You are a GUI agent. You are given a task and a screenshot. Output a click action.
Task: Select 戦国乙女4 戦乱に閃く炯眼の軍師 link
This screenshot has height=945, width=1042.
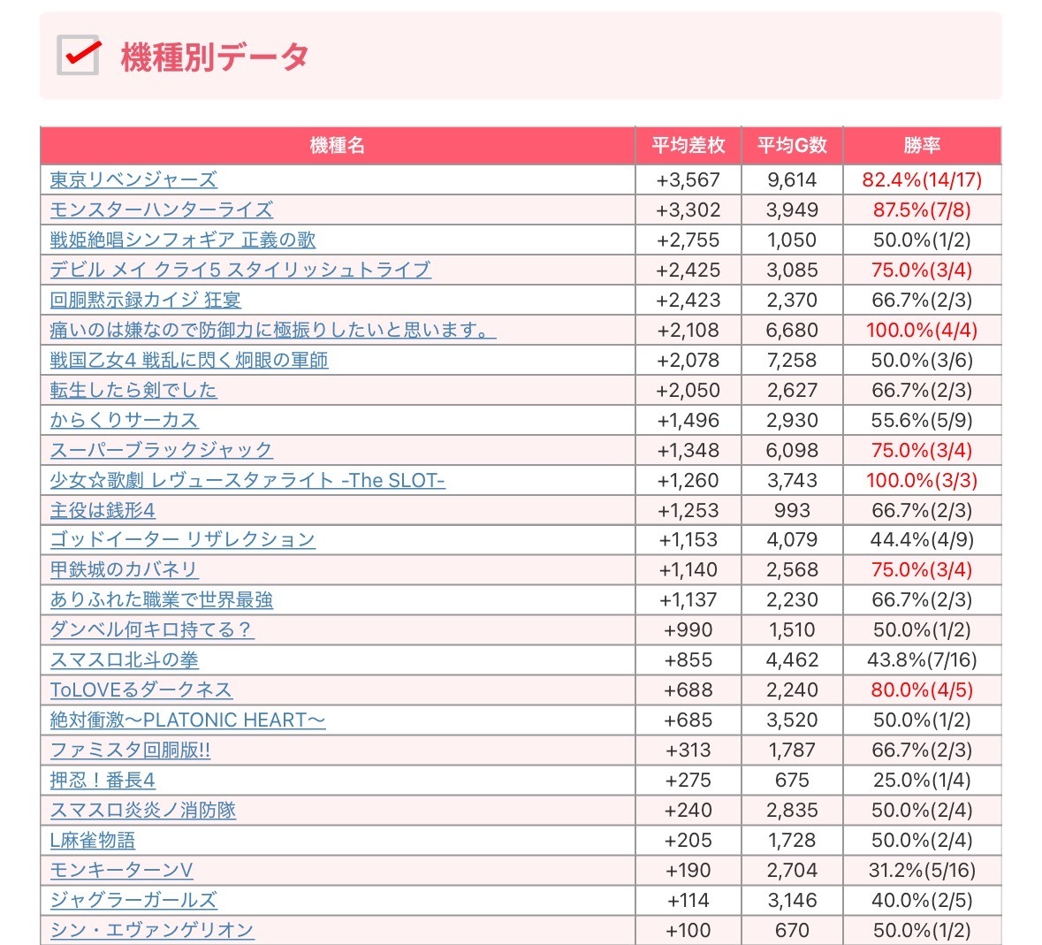189,360
